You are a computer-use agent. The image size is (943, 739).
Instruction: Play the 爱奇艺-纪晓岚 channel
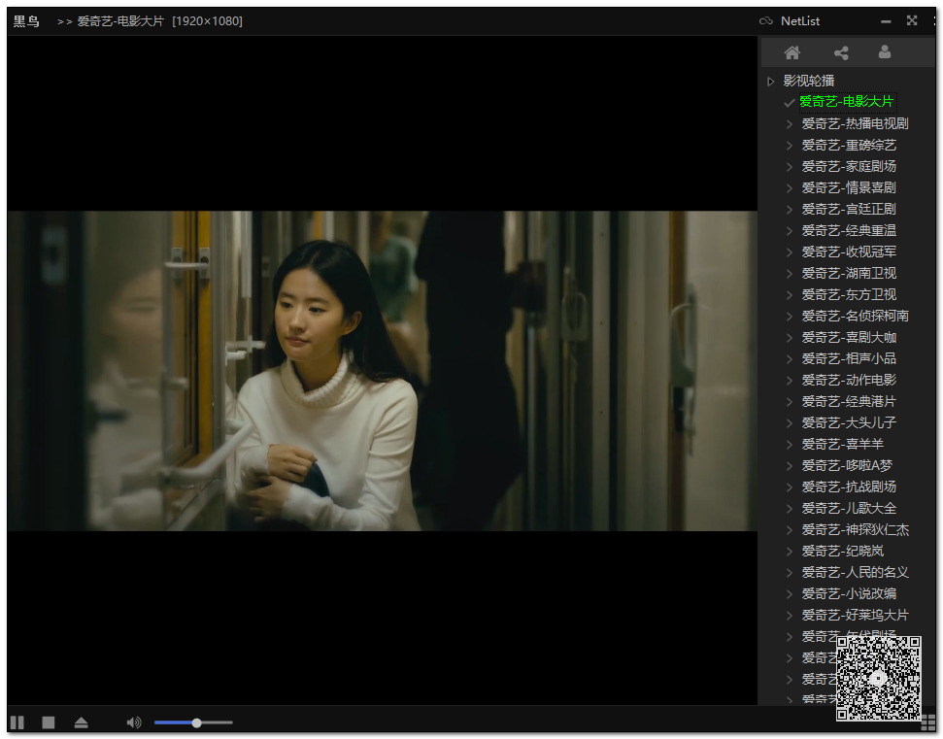(843, 551)
